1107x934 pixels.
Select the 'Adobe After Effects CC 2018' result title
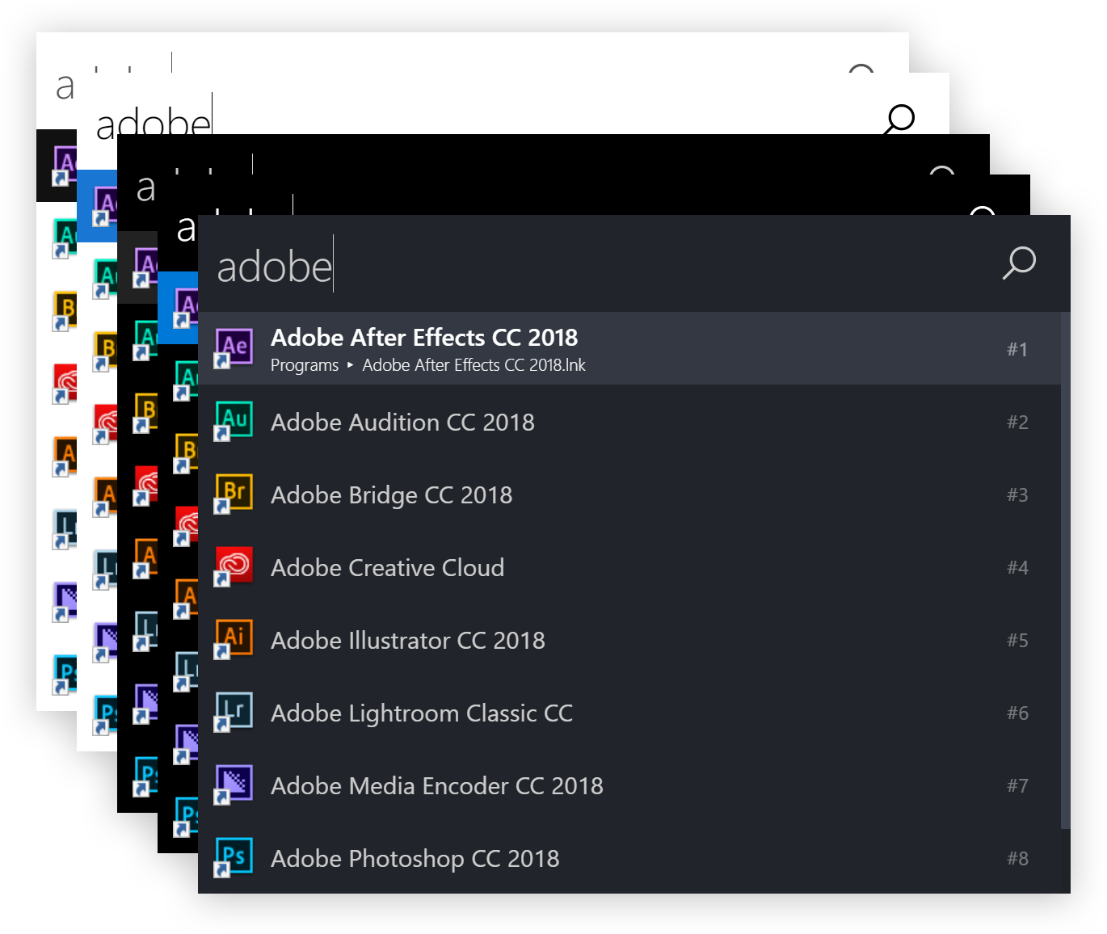tap(424, 337)
